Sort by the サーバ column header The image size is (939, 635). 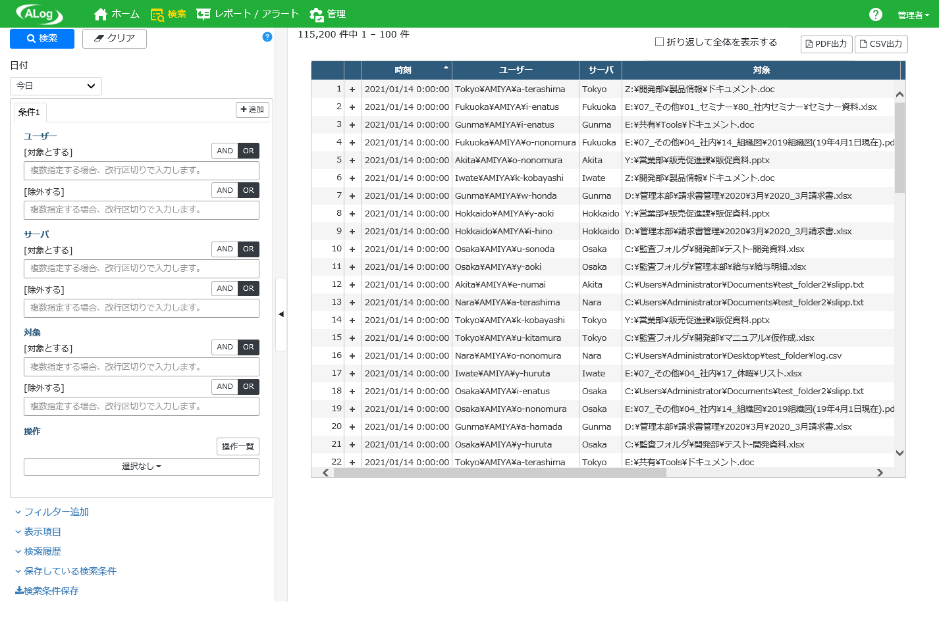click(601, 70)
